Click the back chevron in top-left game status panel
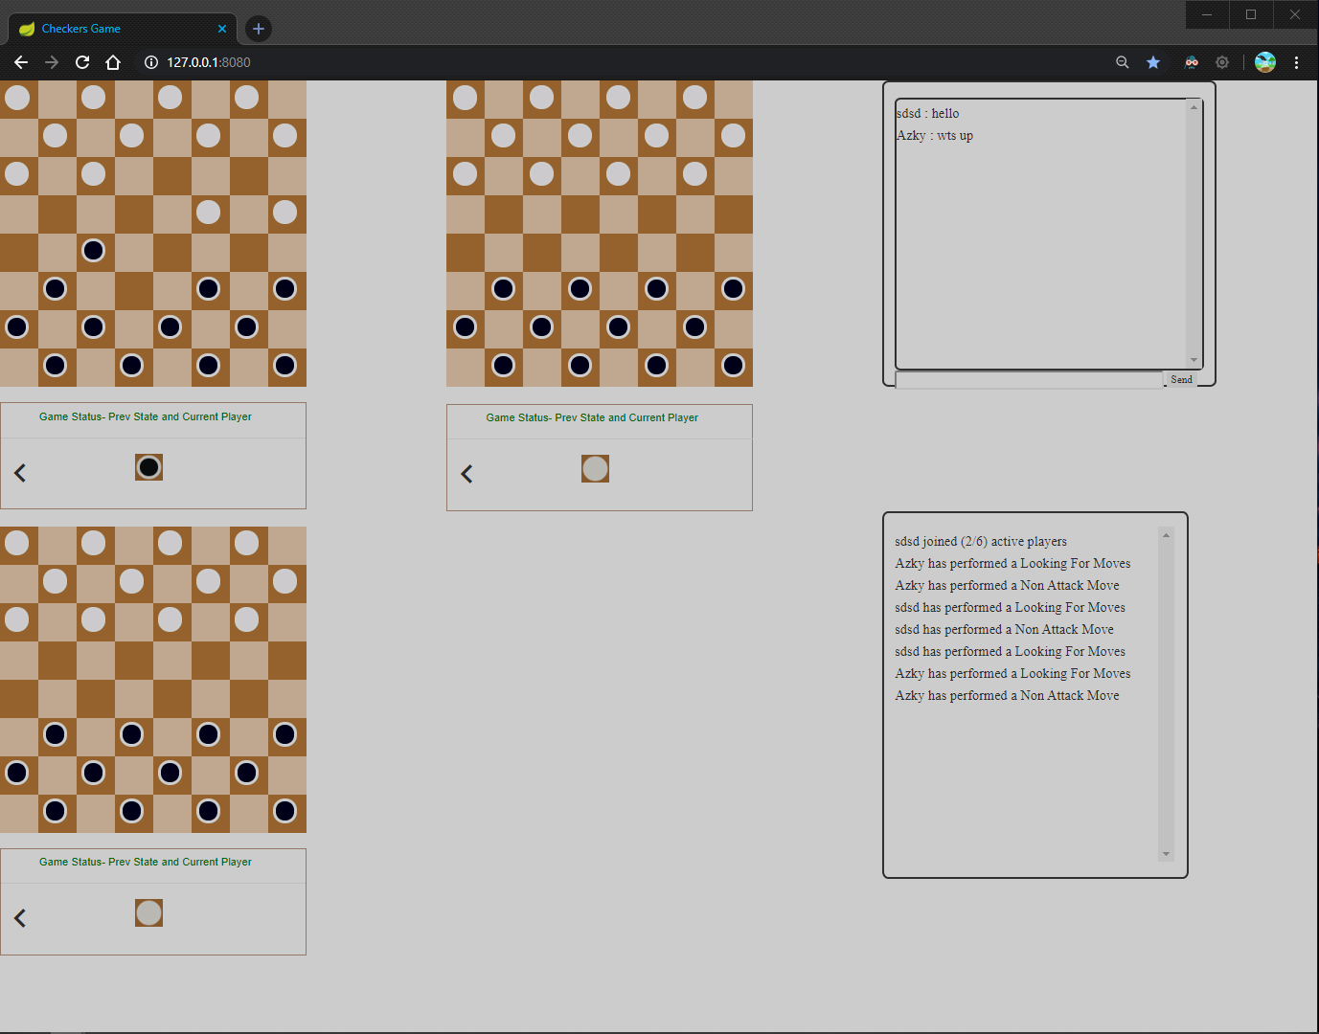This screenshot has width=1319, height=1034. tap(20, 473)
